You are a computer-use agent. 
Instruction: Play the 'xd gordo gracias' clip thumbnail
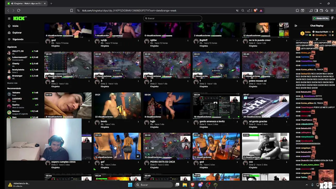tap(265, 106)
